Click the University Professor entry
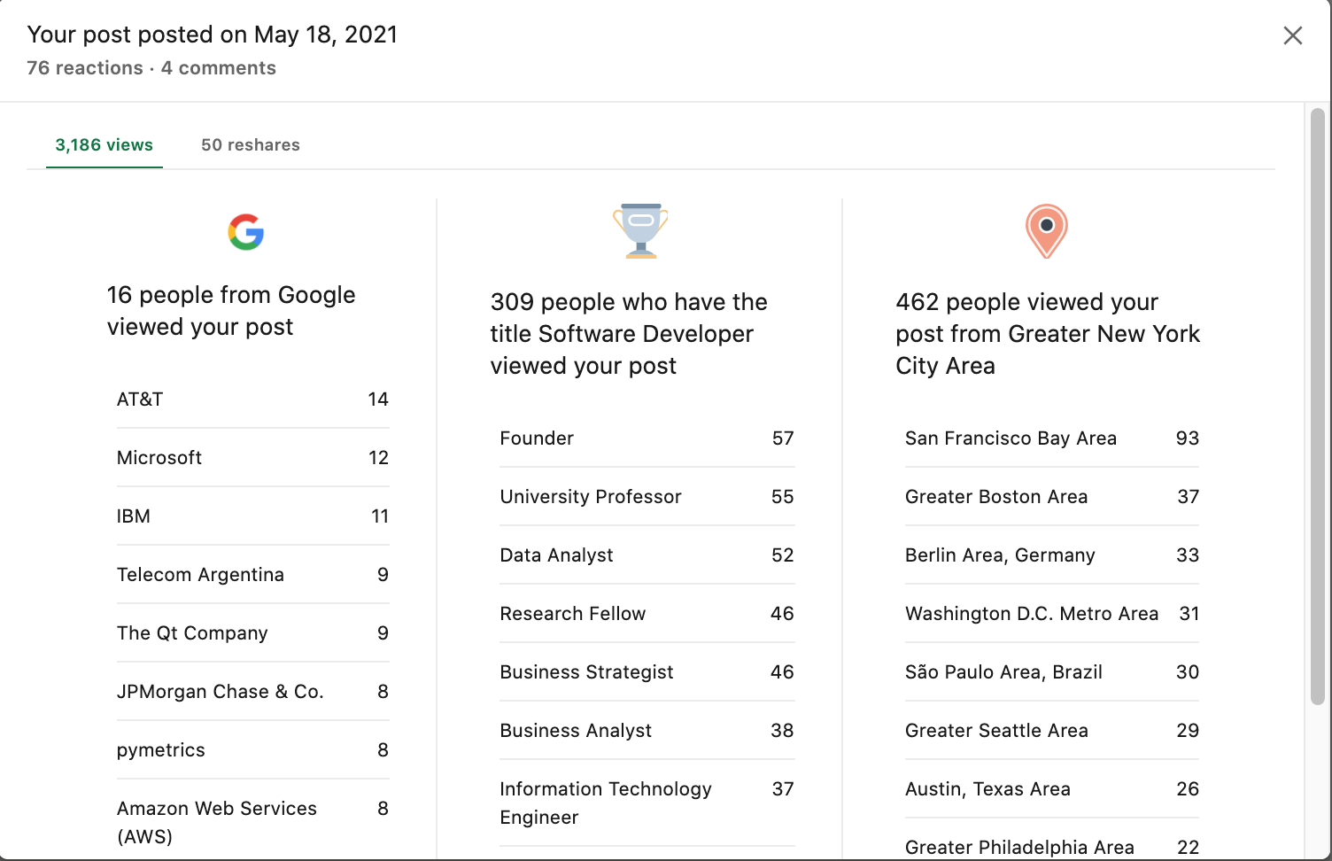This screenshot has height=861, width=1332. pyautogui.click(x=647, y=497)
